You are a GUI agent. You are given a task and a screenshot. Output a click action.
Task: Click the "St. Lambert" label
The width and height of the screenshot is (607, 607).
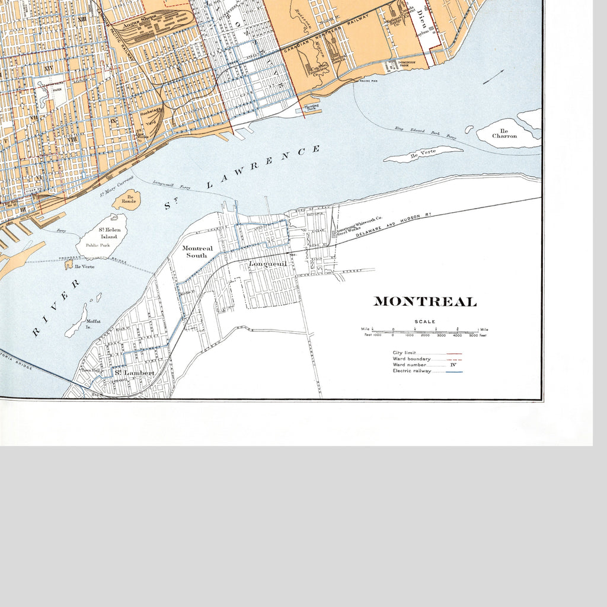[x=135, y=373]
